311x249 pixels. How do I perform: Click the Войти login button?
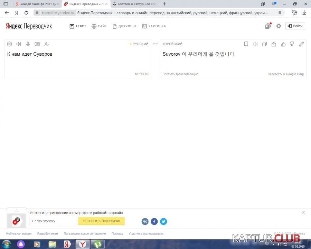pyautogui.click(x=295, y=26)
